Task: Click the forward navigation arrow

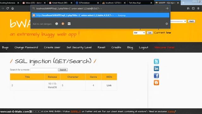Action: click(3, 9)
